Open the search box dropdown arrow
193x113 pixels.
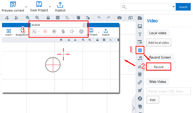point(173,7)
